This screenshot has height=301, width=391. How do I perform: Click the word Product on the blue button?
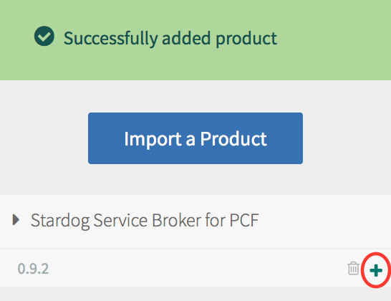click(x=233, y=139)
